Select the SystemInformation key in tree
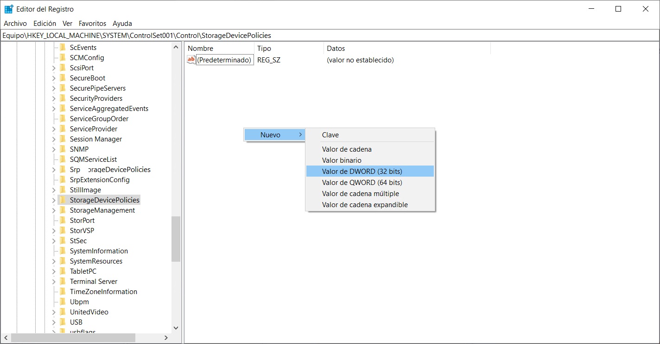This screenshot has width=660, height=344. 99,251
